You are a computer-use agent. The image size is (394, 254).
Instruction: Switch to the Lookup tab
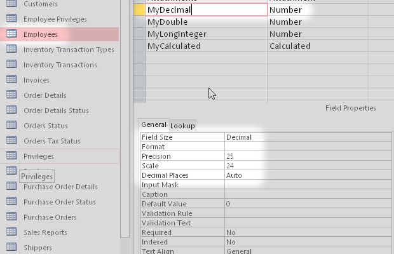pyautogui.click(x=182, y=126)
